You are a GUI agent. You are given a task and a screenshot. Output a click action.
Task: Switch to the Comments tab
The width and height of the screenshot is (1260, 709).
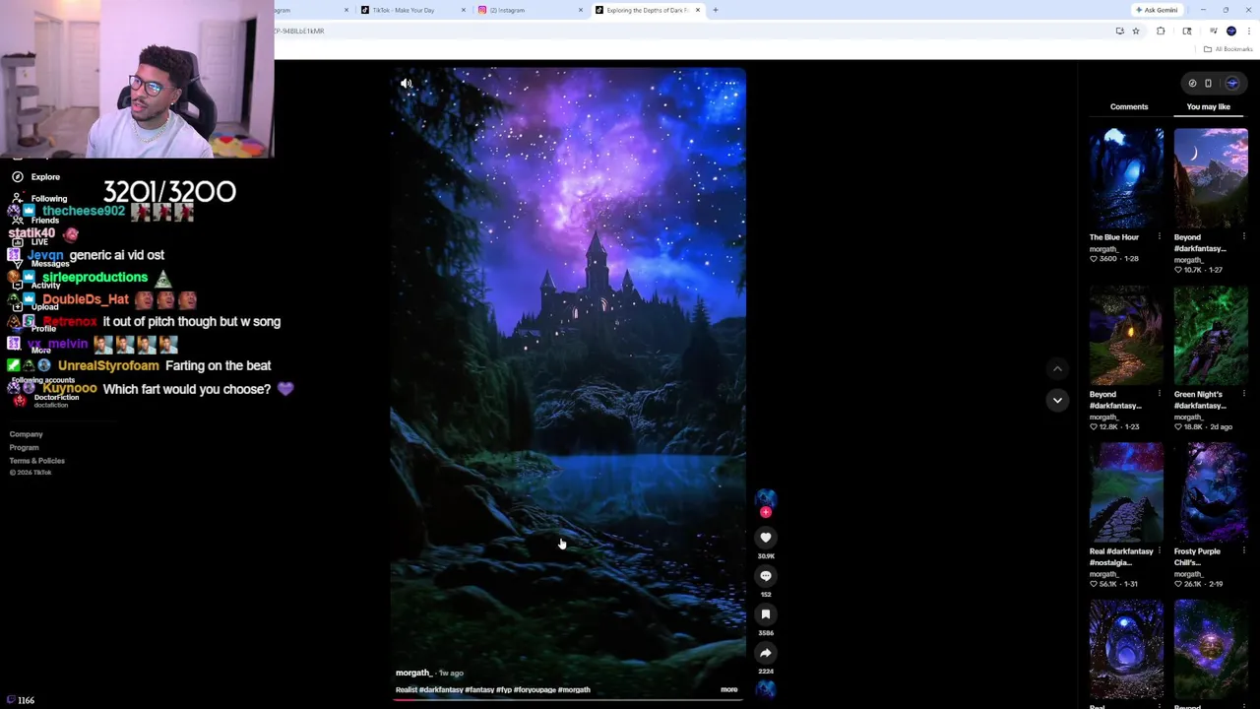coord(1129,106)
